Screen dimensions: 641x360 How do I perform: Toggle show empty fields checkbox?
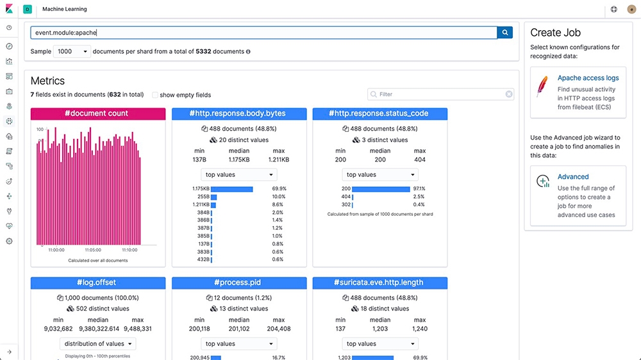point(155,95)
